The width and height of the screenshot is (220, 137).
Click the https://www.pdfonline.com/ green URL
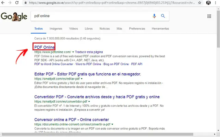[53, 52]
